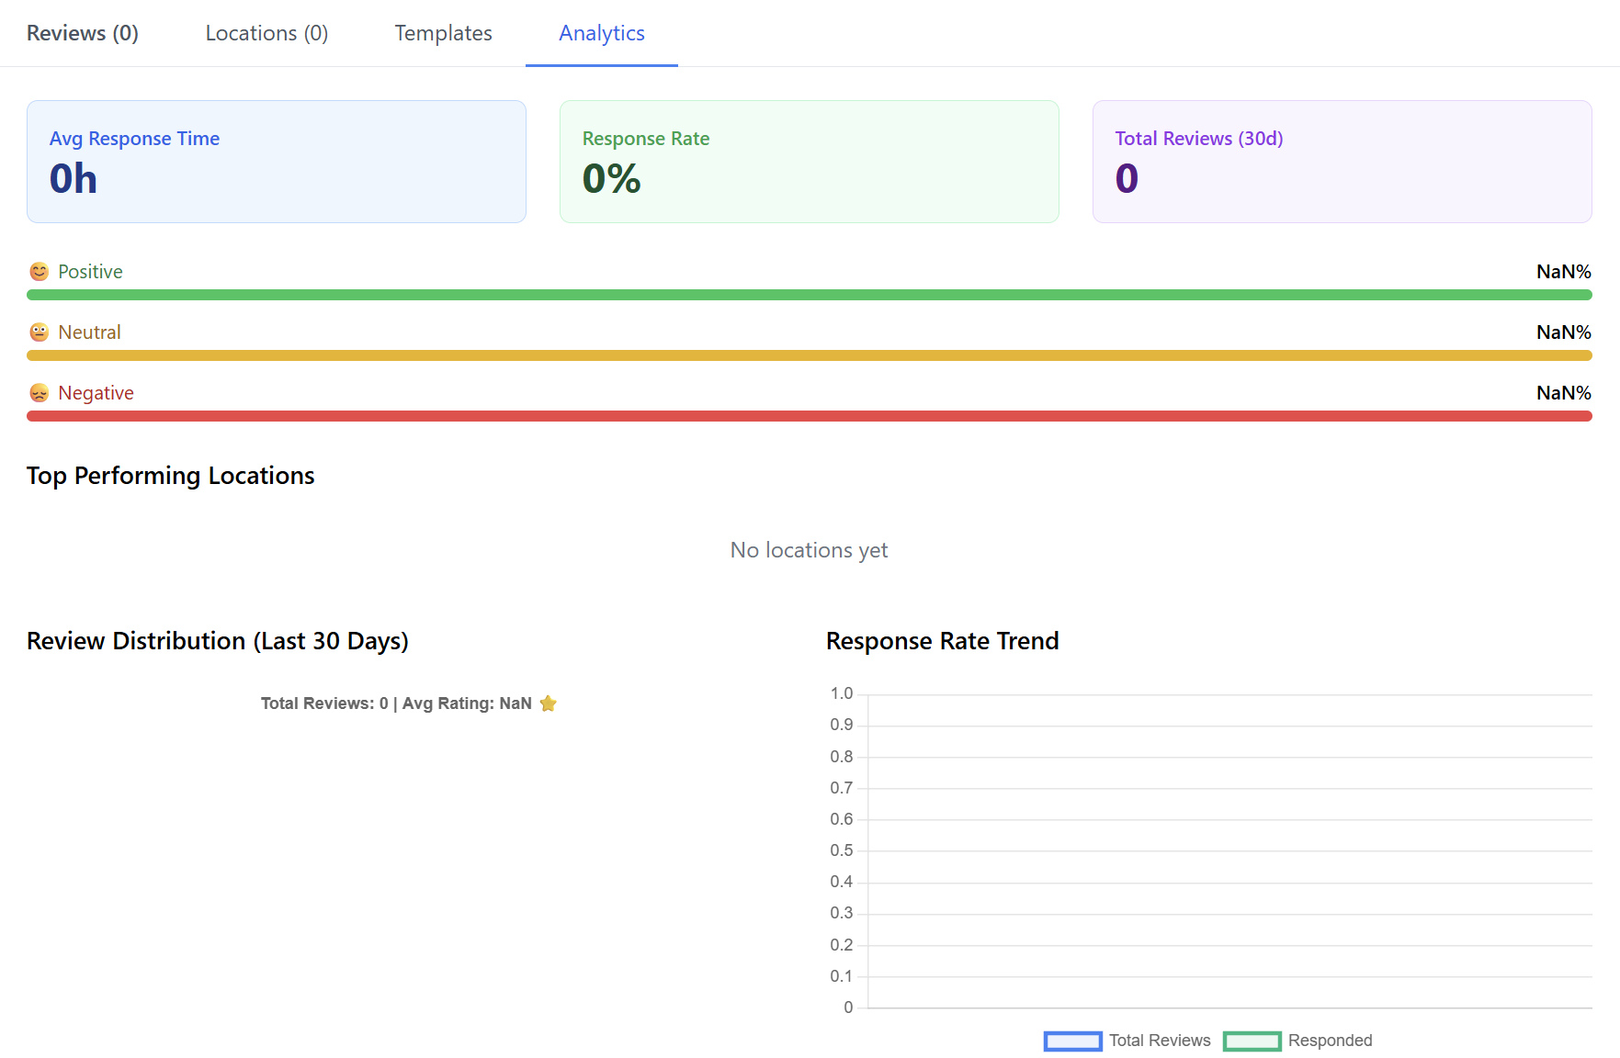Click the red Negative sentiment bar
Screen dimensions: 1620x1058
809,416
